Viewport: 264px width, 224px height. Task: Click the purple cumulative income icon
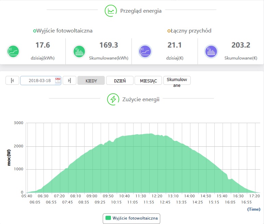pos(211,52)
